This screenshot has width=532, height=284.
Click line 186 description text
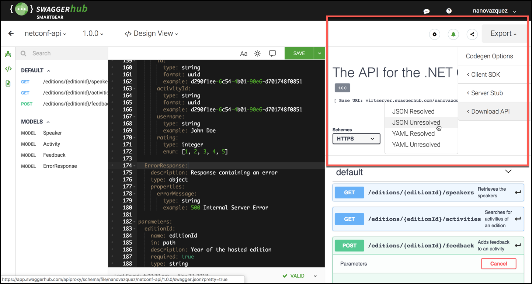211,250
